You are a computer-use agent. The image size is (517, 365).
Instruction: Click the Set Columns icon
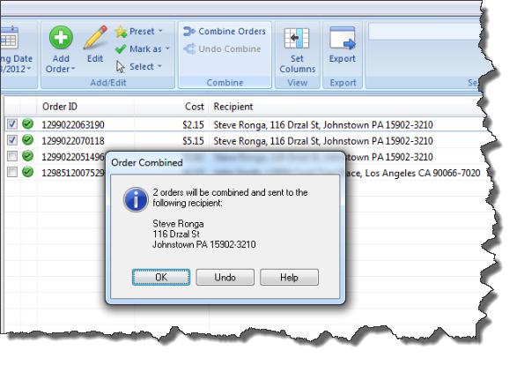click(297, 38)
